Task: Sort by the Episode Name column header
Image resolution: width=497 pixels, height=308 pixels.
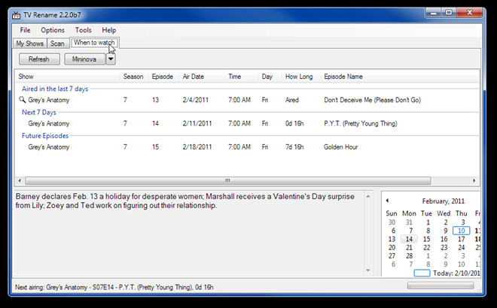Action: (400, 77)
